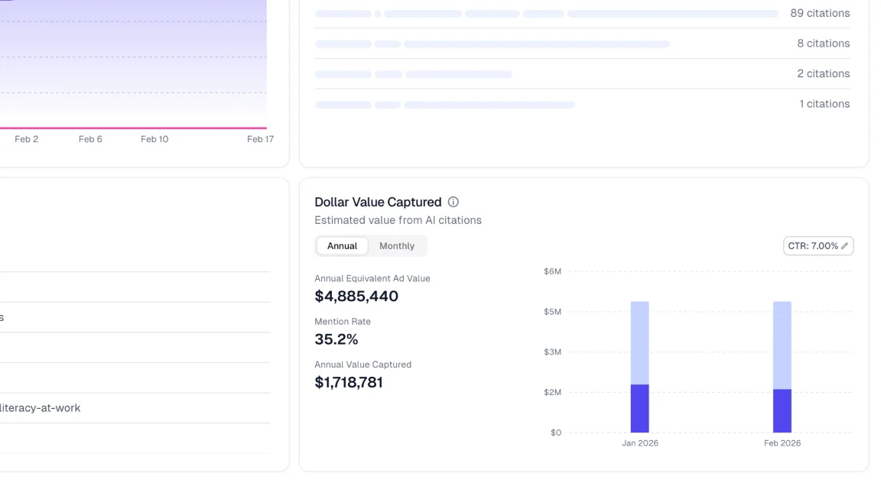Screen dimensions: 881x483
Task: Select the row with 89 citations
Action: pos(581,13)
